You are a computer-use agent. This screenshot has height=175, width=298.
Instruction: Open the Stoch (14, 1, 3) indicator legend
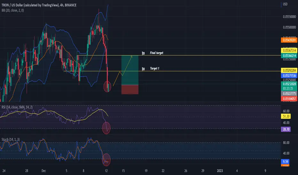click(x=11, y=139)
